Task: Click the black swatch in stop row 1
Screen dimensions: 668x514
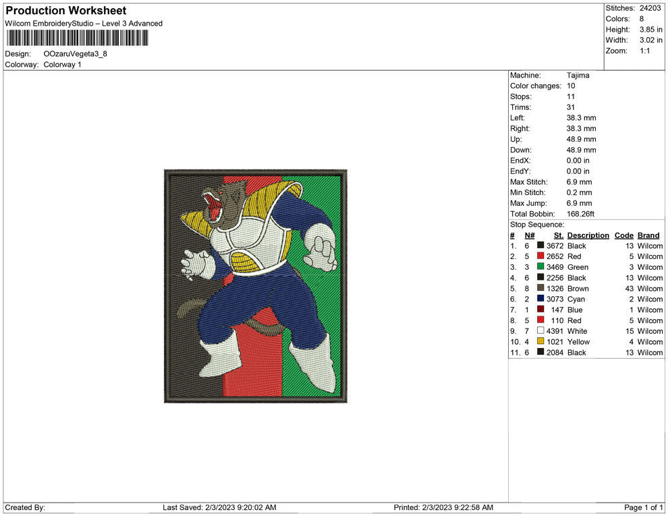Action: pyautogui.click(x=540, y=246)
